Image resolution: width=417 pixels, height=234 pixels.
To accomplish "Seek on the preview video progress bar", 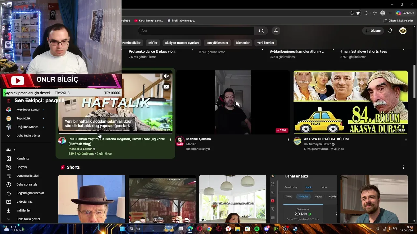I will click(x=115, y=133).
